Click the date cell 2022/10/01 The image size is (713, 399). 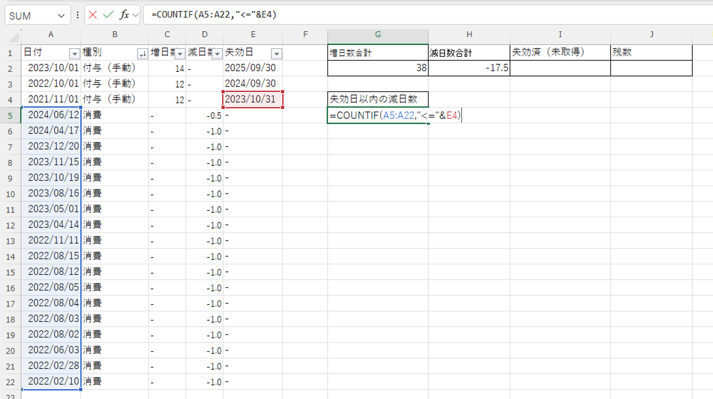[51, 84]
